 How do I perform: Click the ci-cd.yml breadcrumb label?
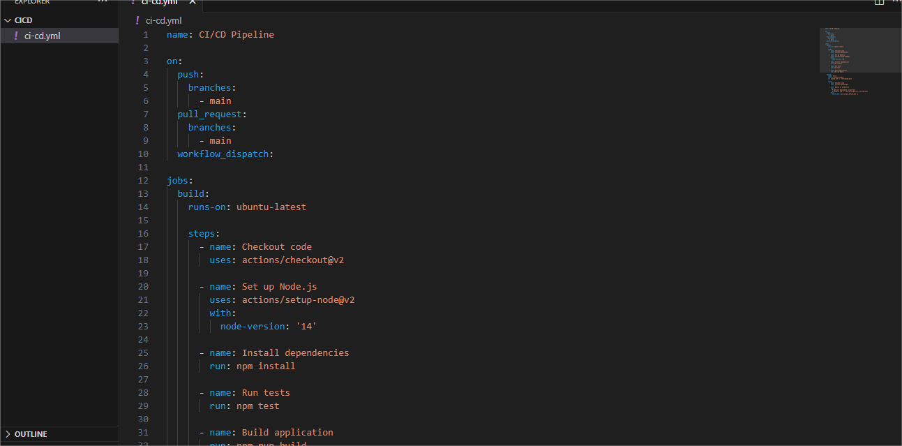163,20
